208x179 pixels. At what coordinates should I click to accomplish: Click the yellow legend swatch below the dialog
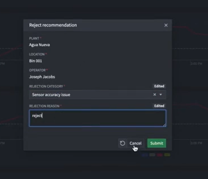(167, 155)
